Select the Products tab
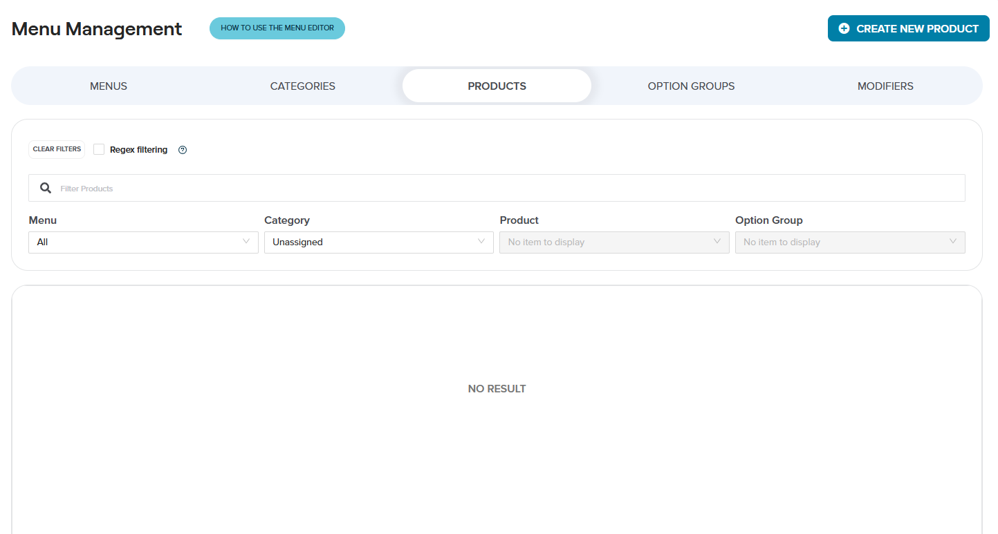The image size is (998, 534). pyautogui.click(x=497, y=86)
